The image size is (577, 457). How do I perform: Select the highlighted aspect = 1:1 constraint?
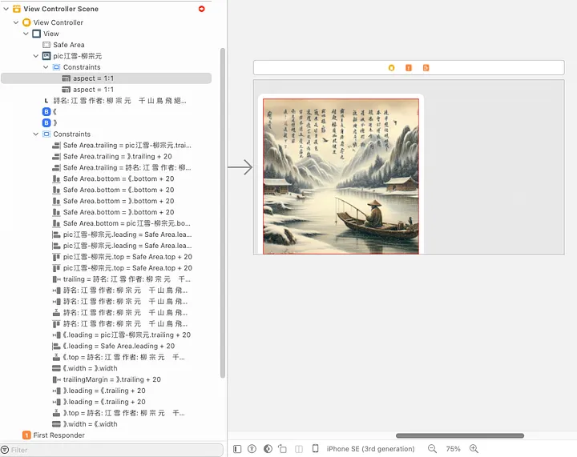click(106, 78)
